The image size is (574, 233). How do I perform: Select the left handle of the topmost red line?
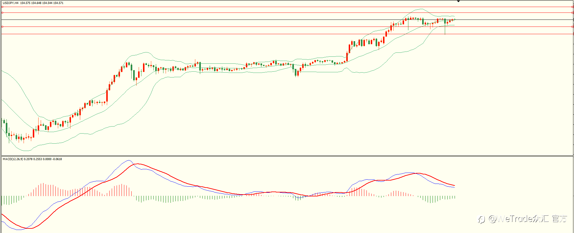[2, 7]
